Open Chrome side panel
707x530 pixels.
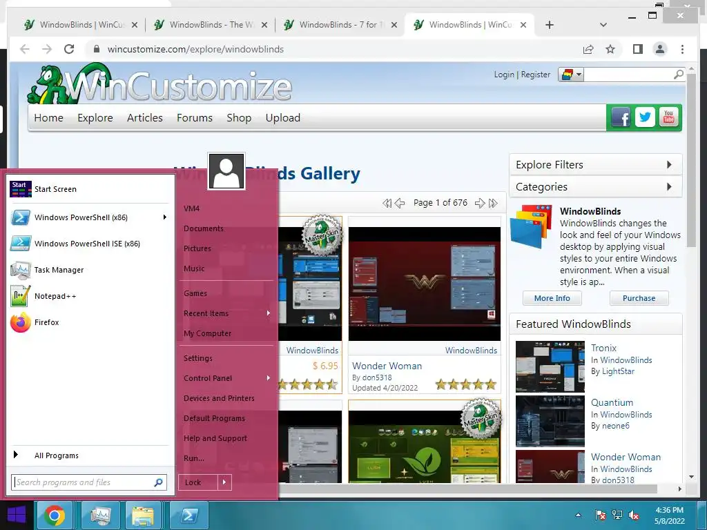637,49
